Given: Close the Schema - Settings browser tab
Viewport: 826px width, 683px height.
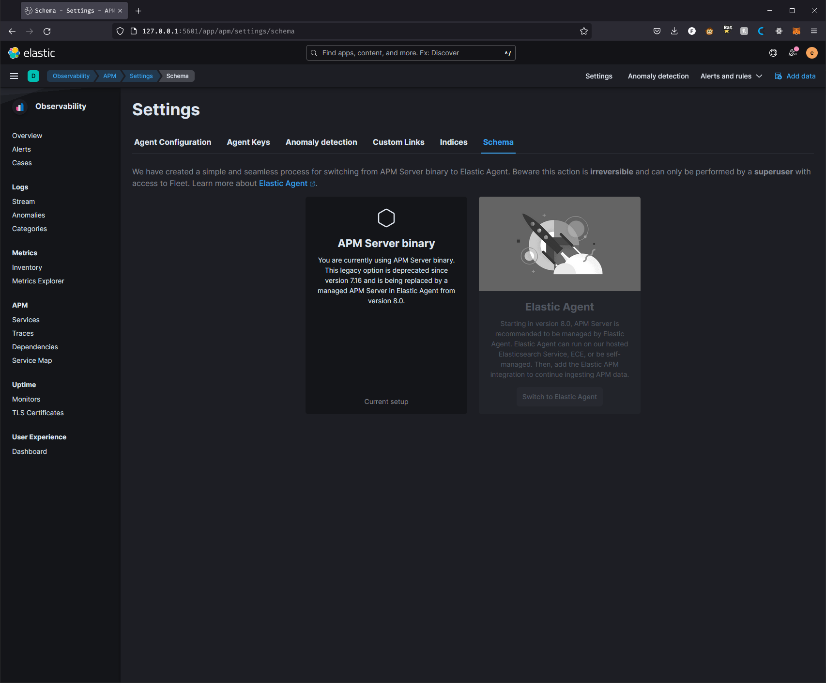Looking at the screenshot, I should [120, 11].
